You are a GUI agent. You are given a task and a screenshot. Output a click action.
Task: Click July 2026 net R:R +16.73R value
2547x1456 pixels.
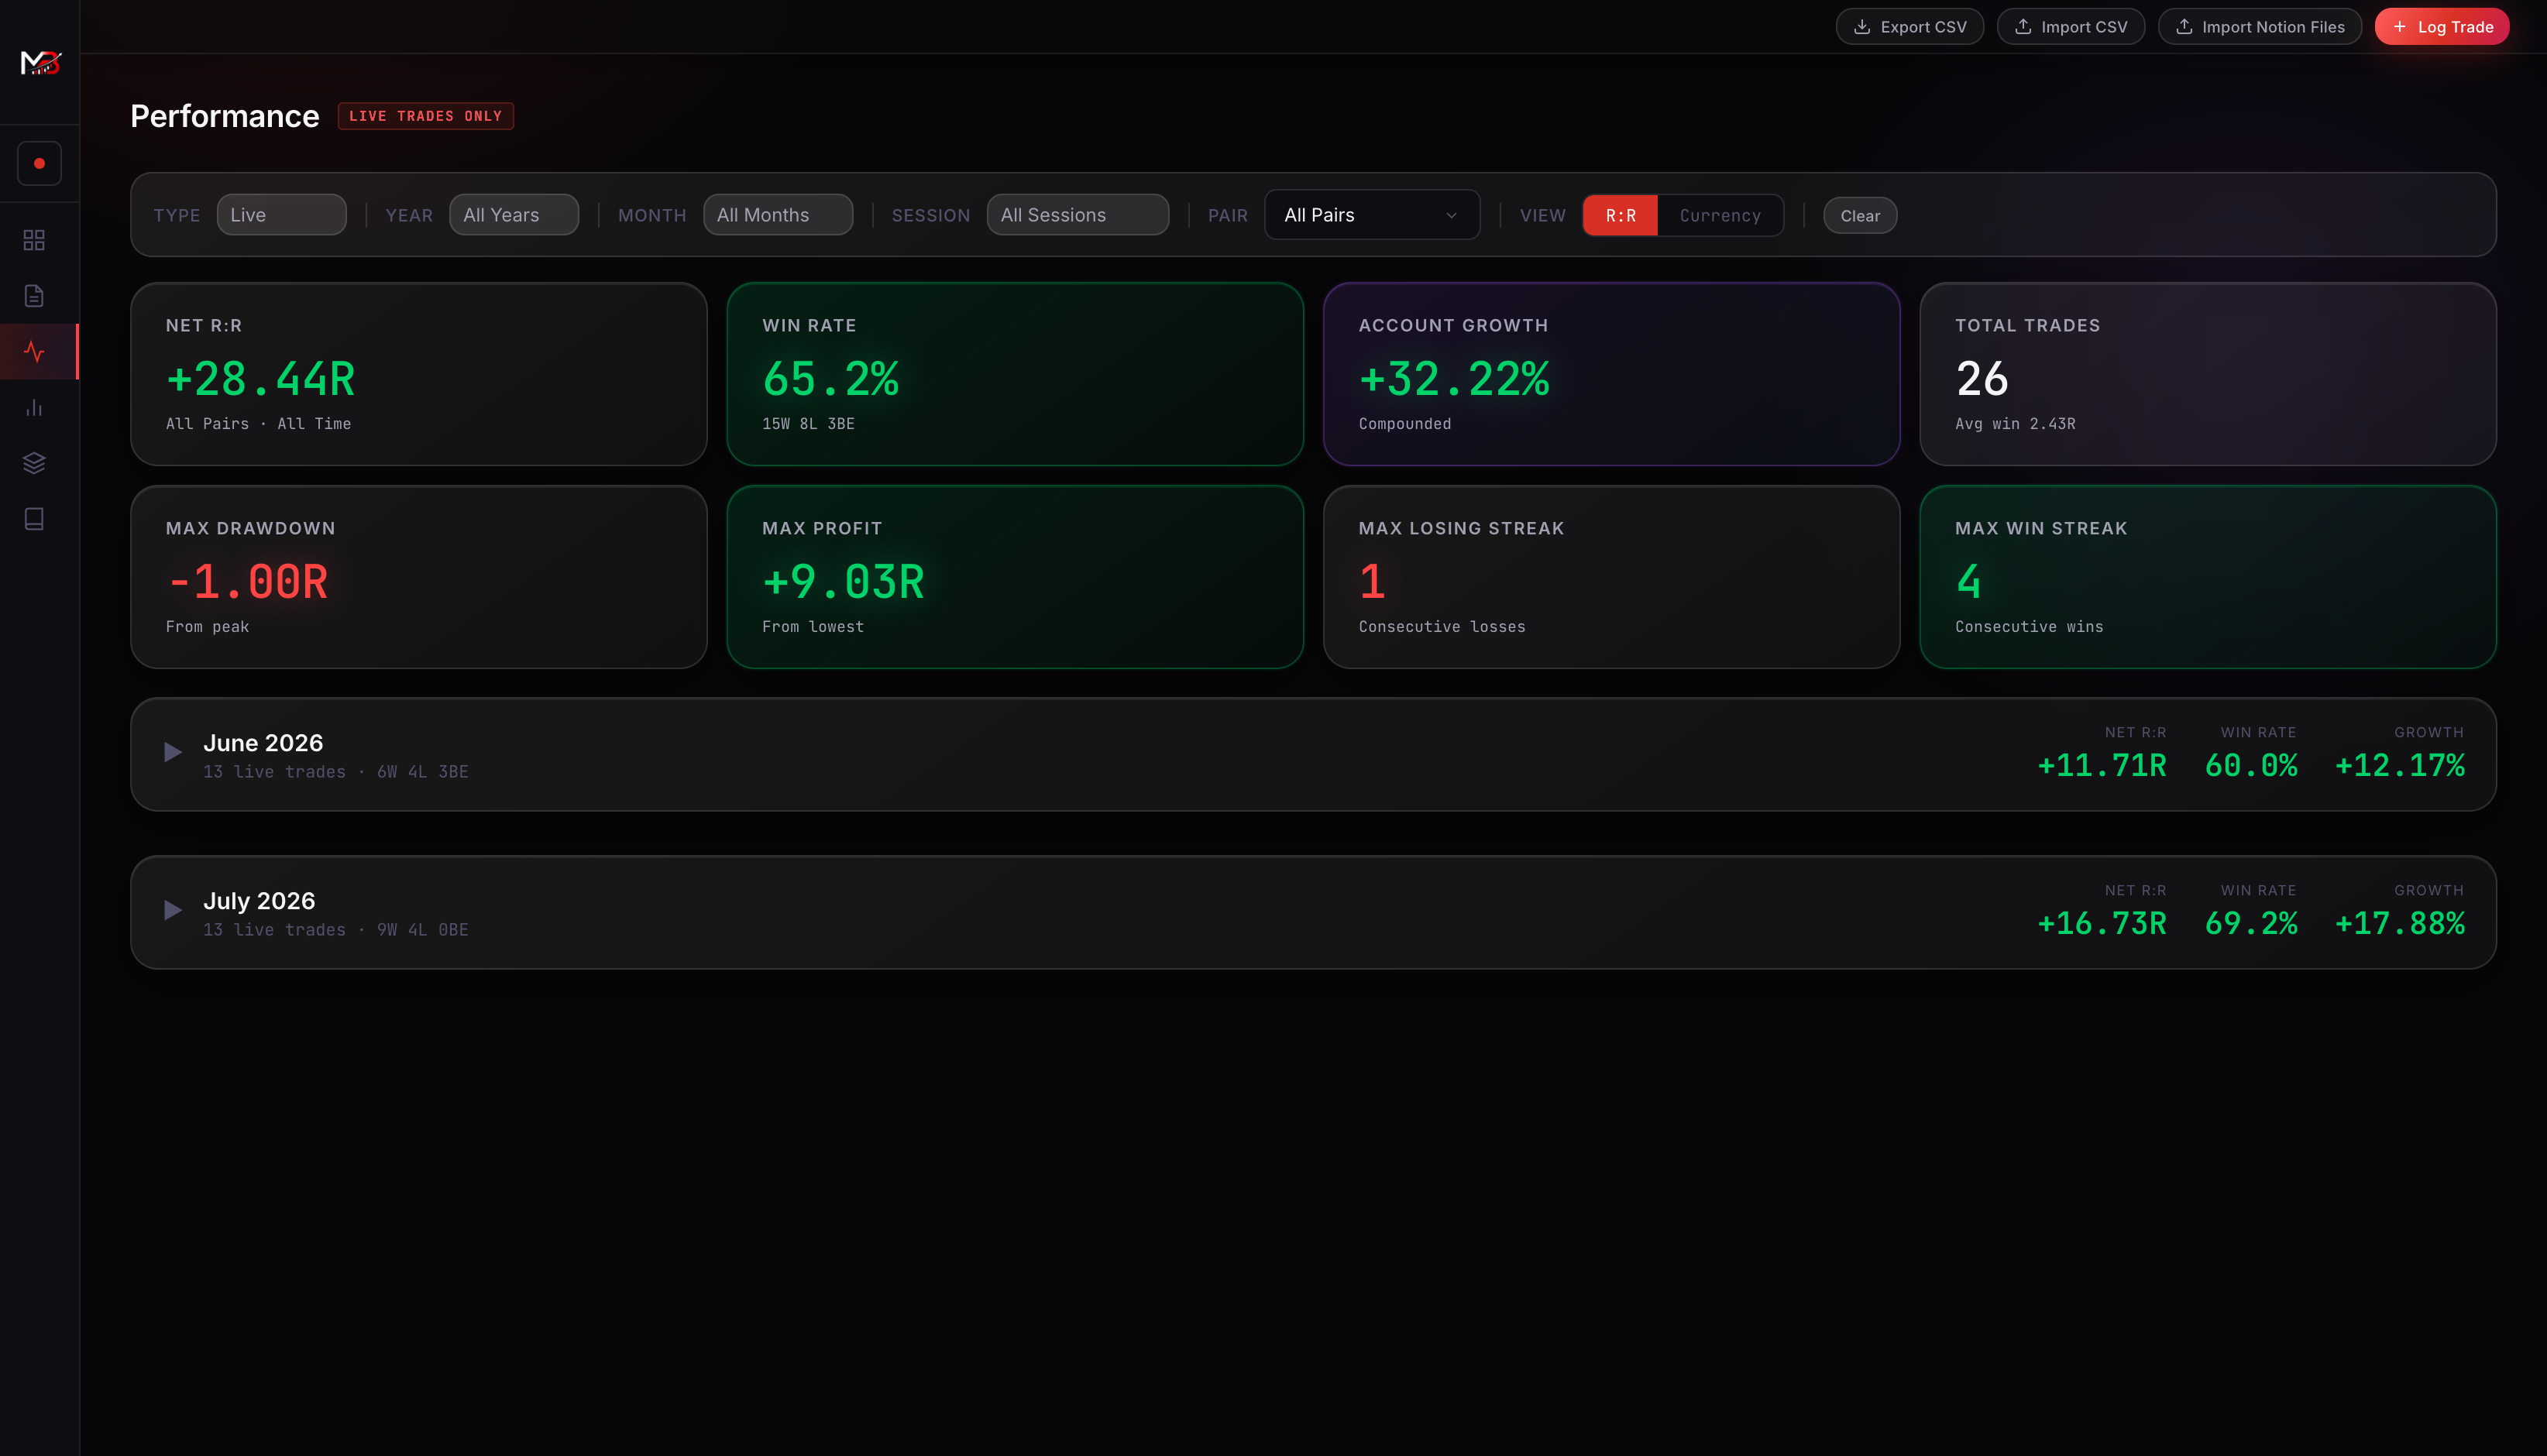[2101, 924]
